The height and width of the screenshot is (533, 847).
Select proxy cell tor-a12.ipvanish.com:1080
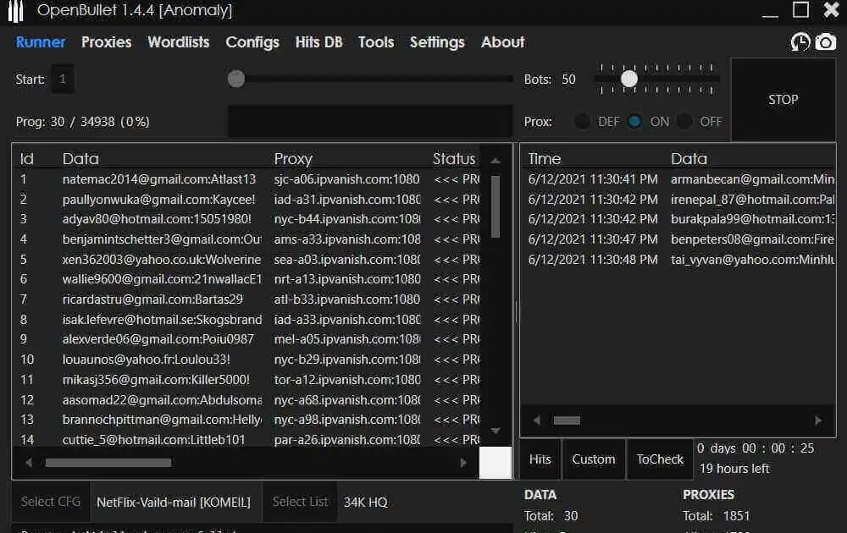pos(346,380)
